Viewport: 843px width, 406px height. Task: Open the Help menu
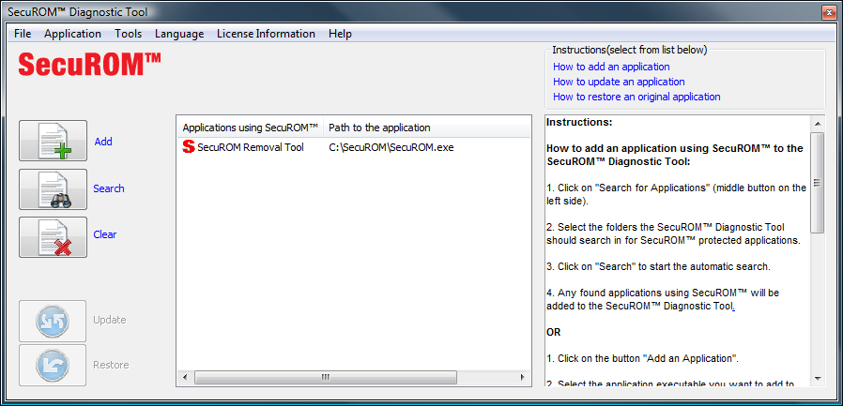340,34
